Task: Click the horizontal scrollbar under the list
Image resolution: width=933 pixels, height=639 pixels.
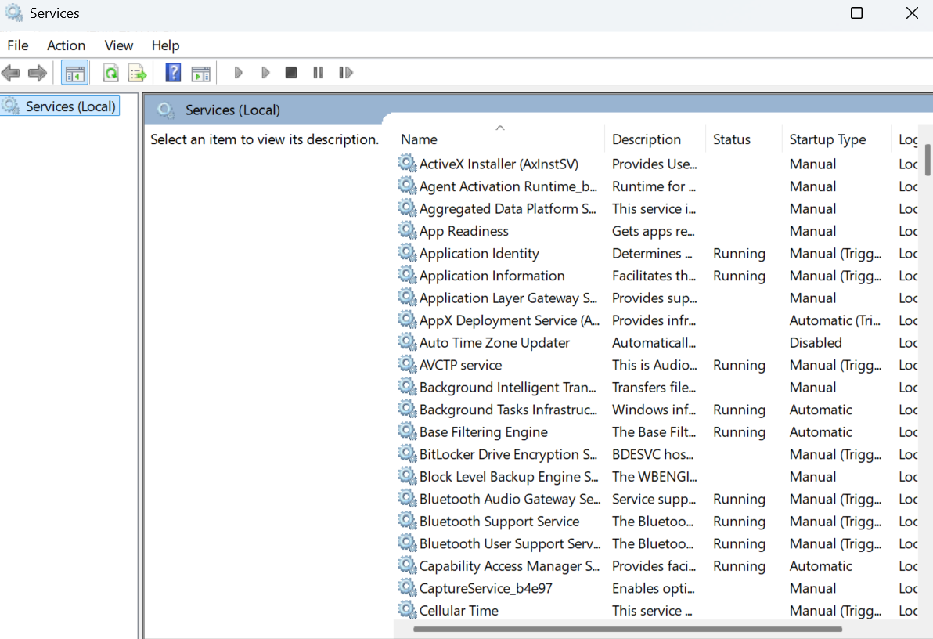Action: pyautogui.click(x=626, y=629)
